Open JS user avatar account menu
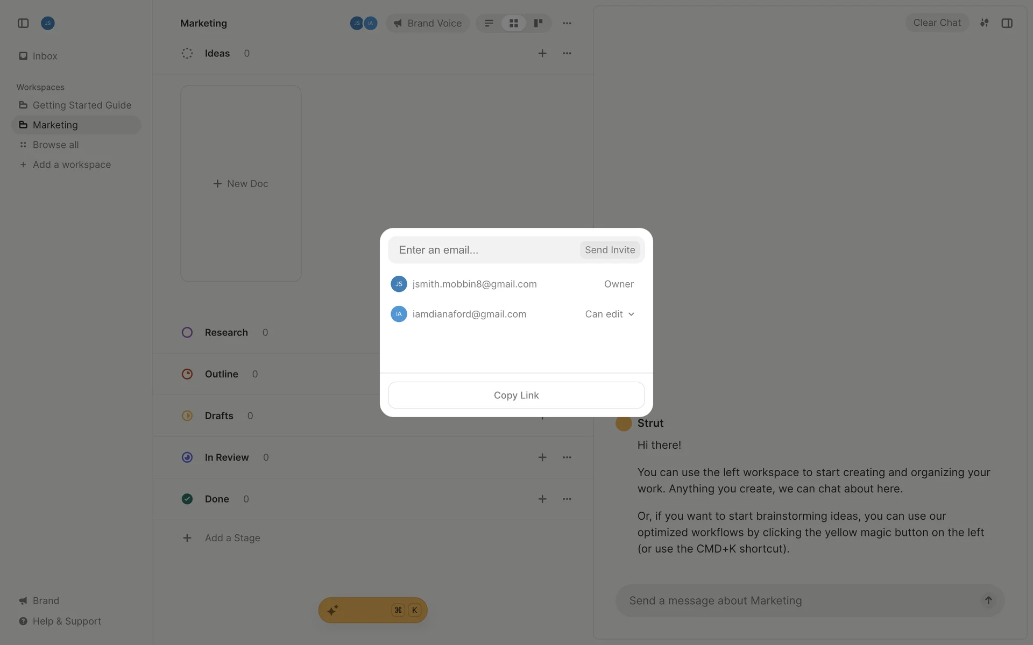This screenshot has width=1033, height=645. (48, 23)
